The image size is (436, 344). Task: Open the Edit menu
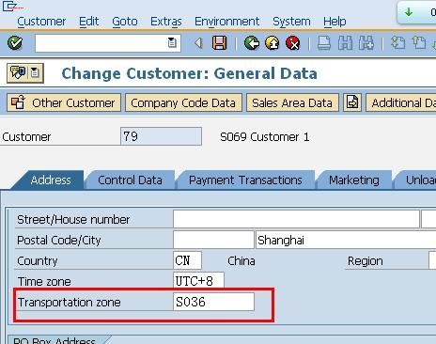tap(88, 22)
